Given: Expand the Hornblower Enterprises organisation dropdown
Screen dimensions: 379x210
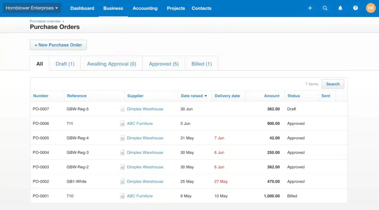Looking at the screenshot, I should click(x=31, y=8).
